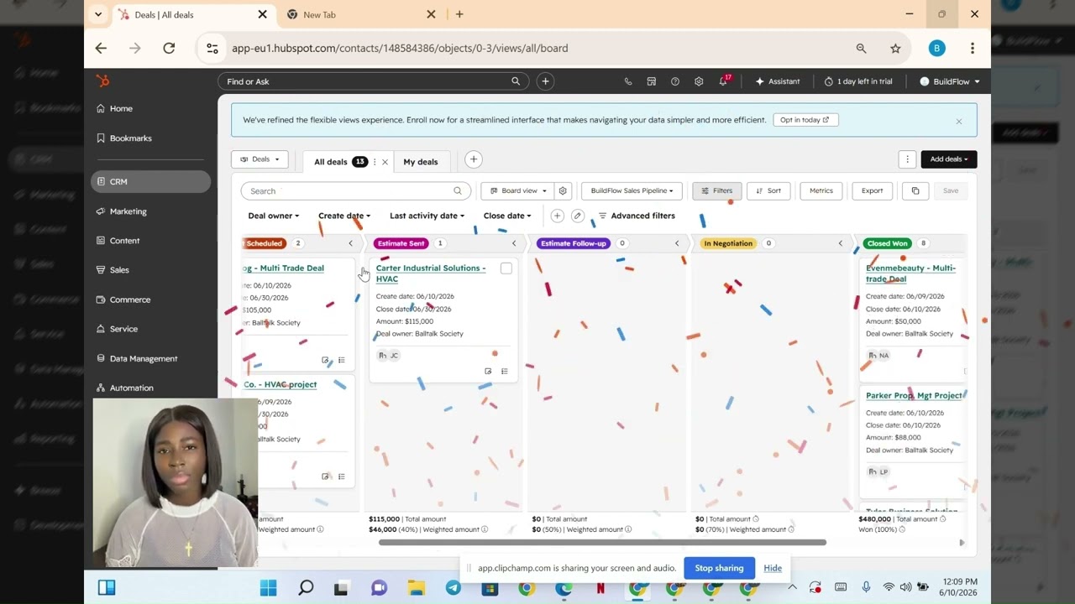Viewport: 1075px width, 604px height.
Task: Open the calling phone icon
Action: click(x=628, y=81)
